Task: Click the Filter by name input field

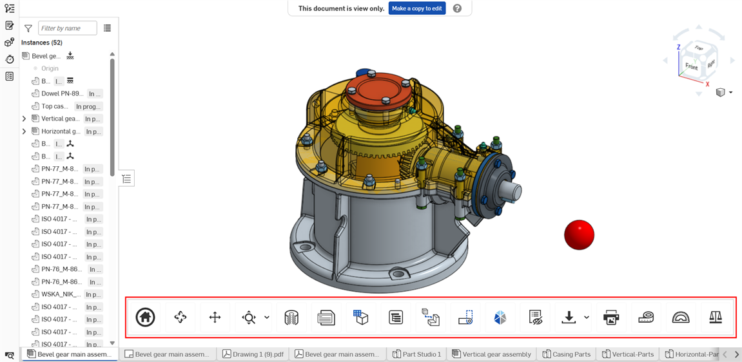Action: point(67,28)
